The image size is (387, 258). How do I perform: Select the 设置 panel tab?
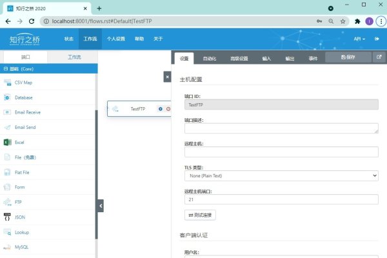(184, 59)
